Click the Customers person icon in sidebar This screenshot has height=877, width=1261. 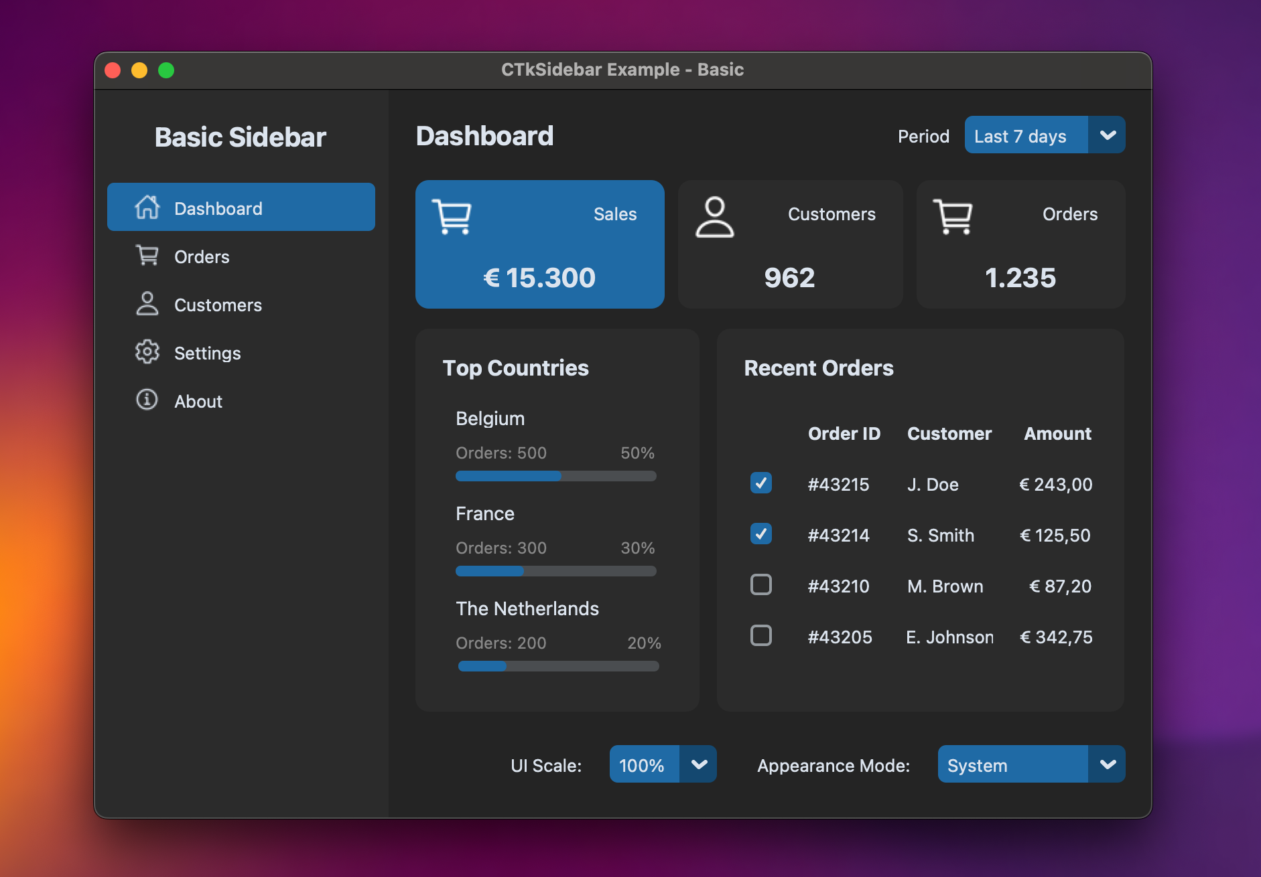147,303
